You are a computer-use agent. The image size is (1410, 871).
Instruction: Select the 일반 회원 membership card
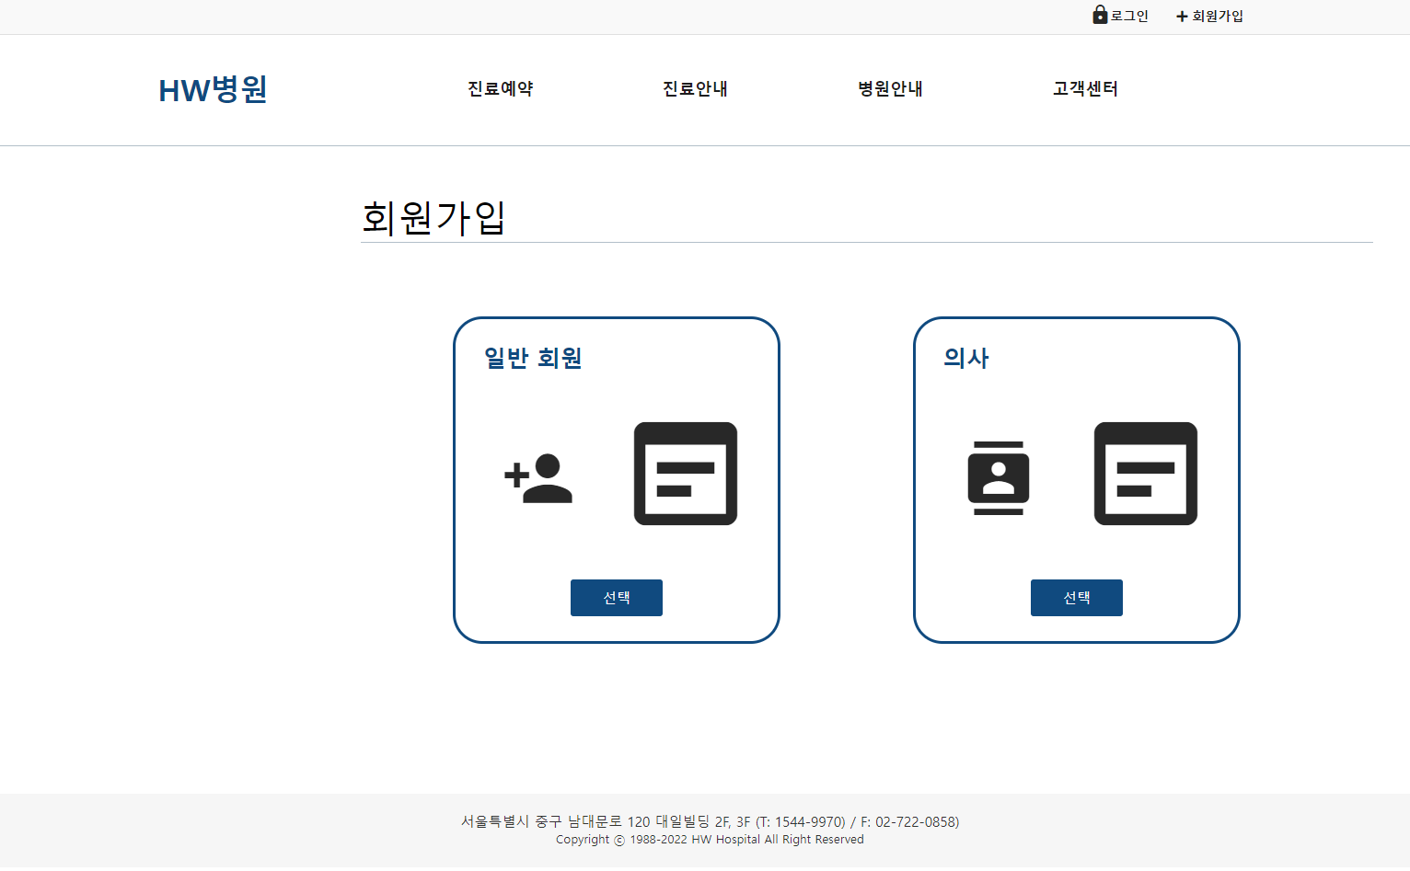coord(616,479)
